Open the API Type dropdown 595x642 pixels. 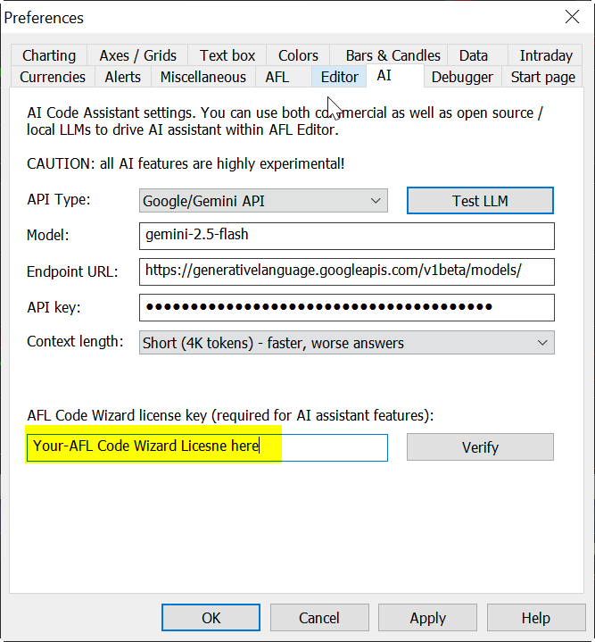[263, 201]
